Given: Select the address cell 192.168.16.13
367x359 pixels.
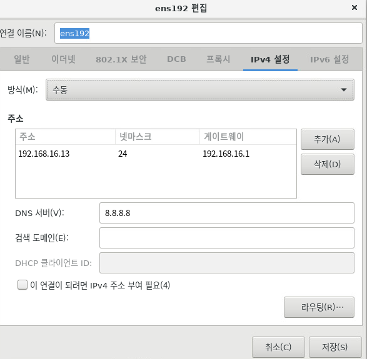Looking at the screenshot, I should [44, 154].
